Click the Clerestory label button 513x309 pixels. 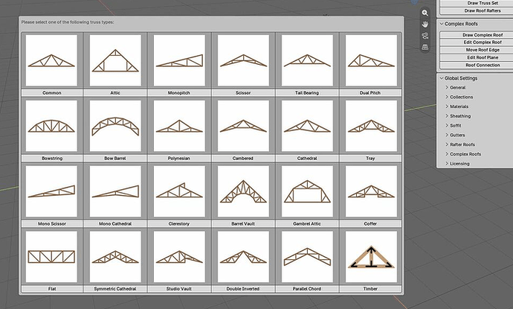(179, 224)
